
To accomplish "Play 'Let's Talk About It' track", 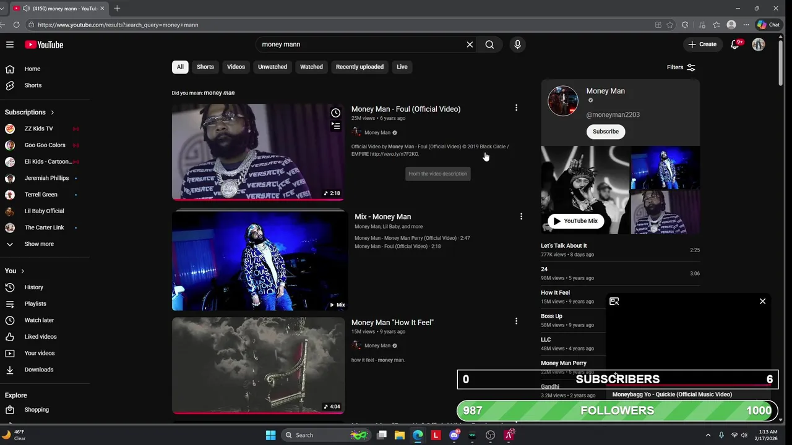I will (x=620, y=250).
